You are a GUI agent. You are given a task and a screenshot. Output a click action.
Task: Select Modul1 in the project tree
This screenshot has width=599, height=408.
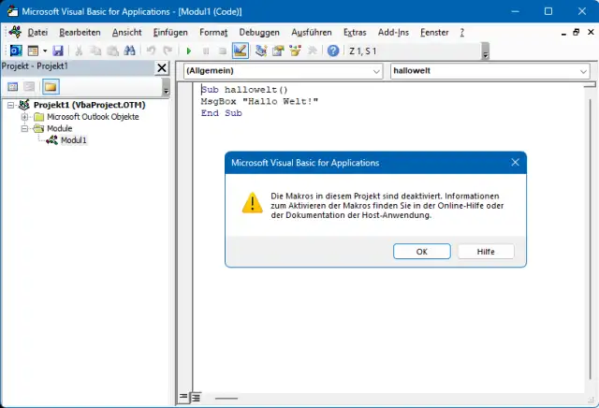[x=73, y=140]
